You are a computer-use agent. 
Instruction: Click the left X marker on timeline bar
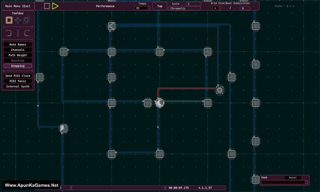click(71, 188)
